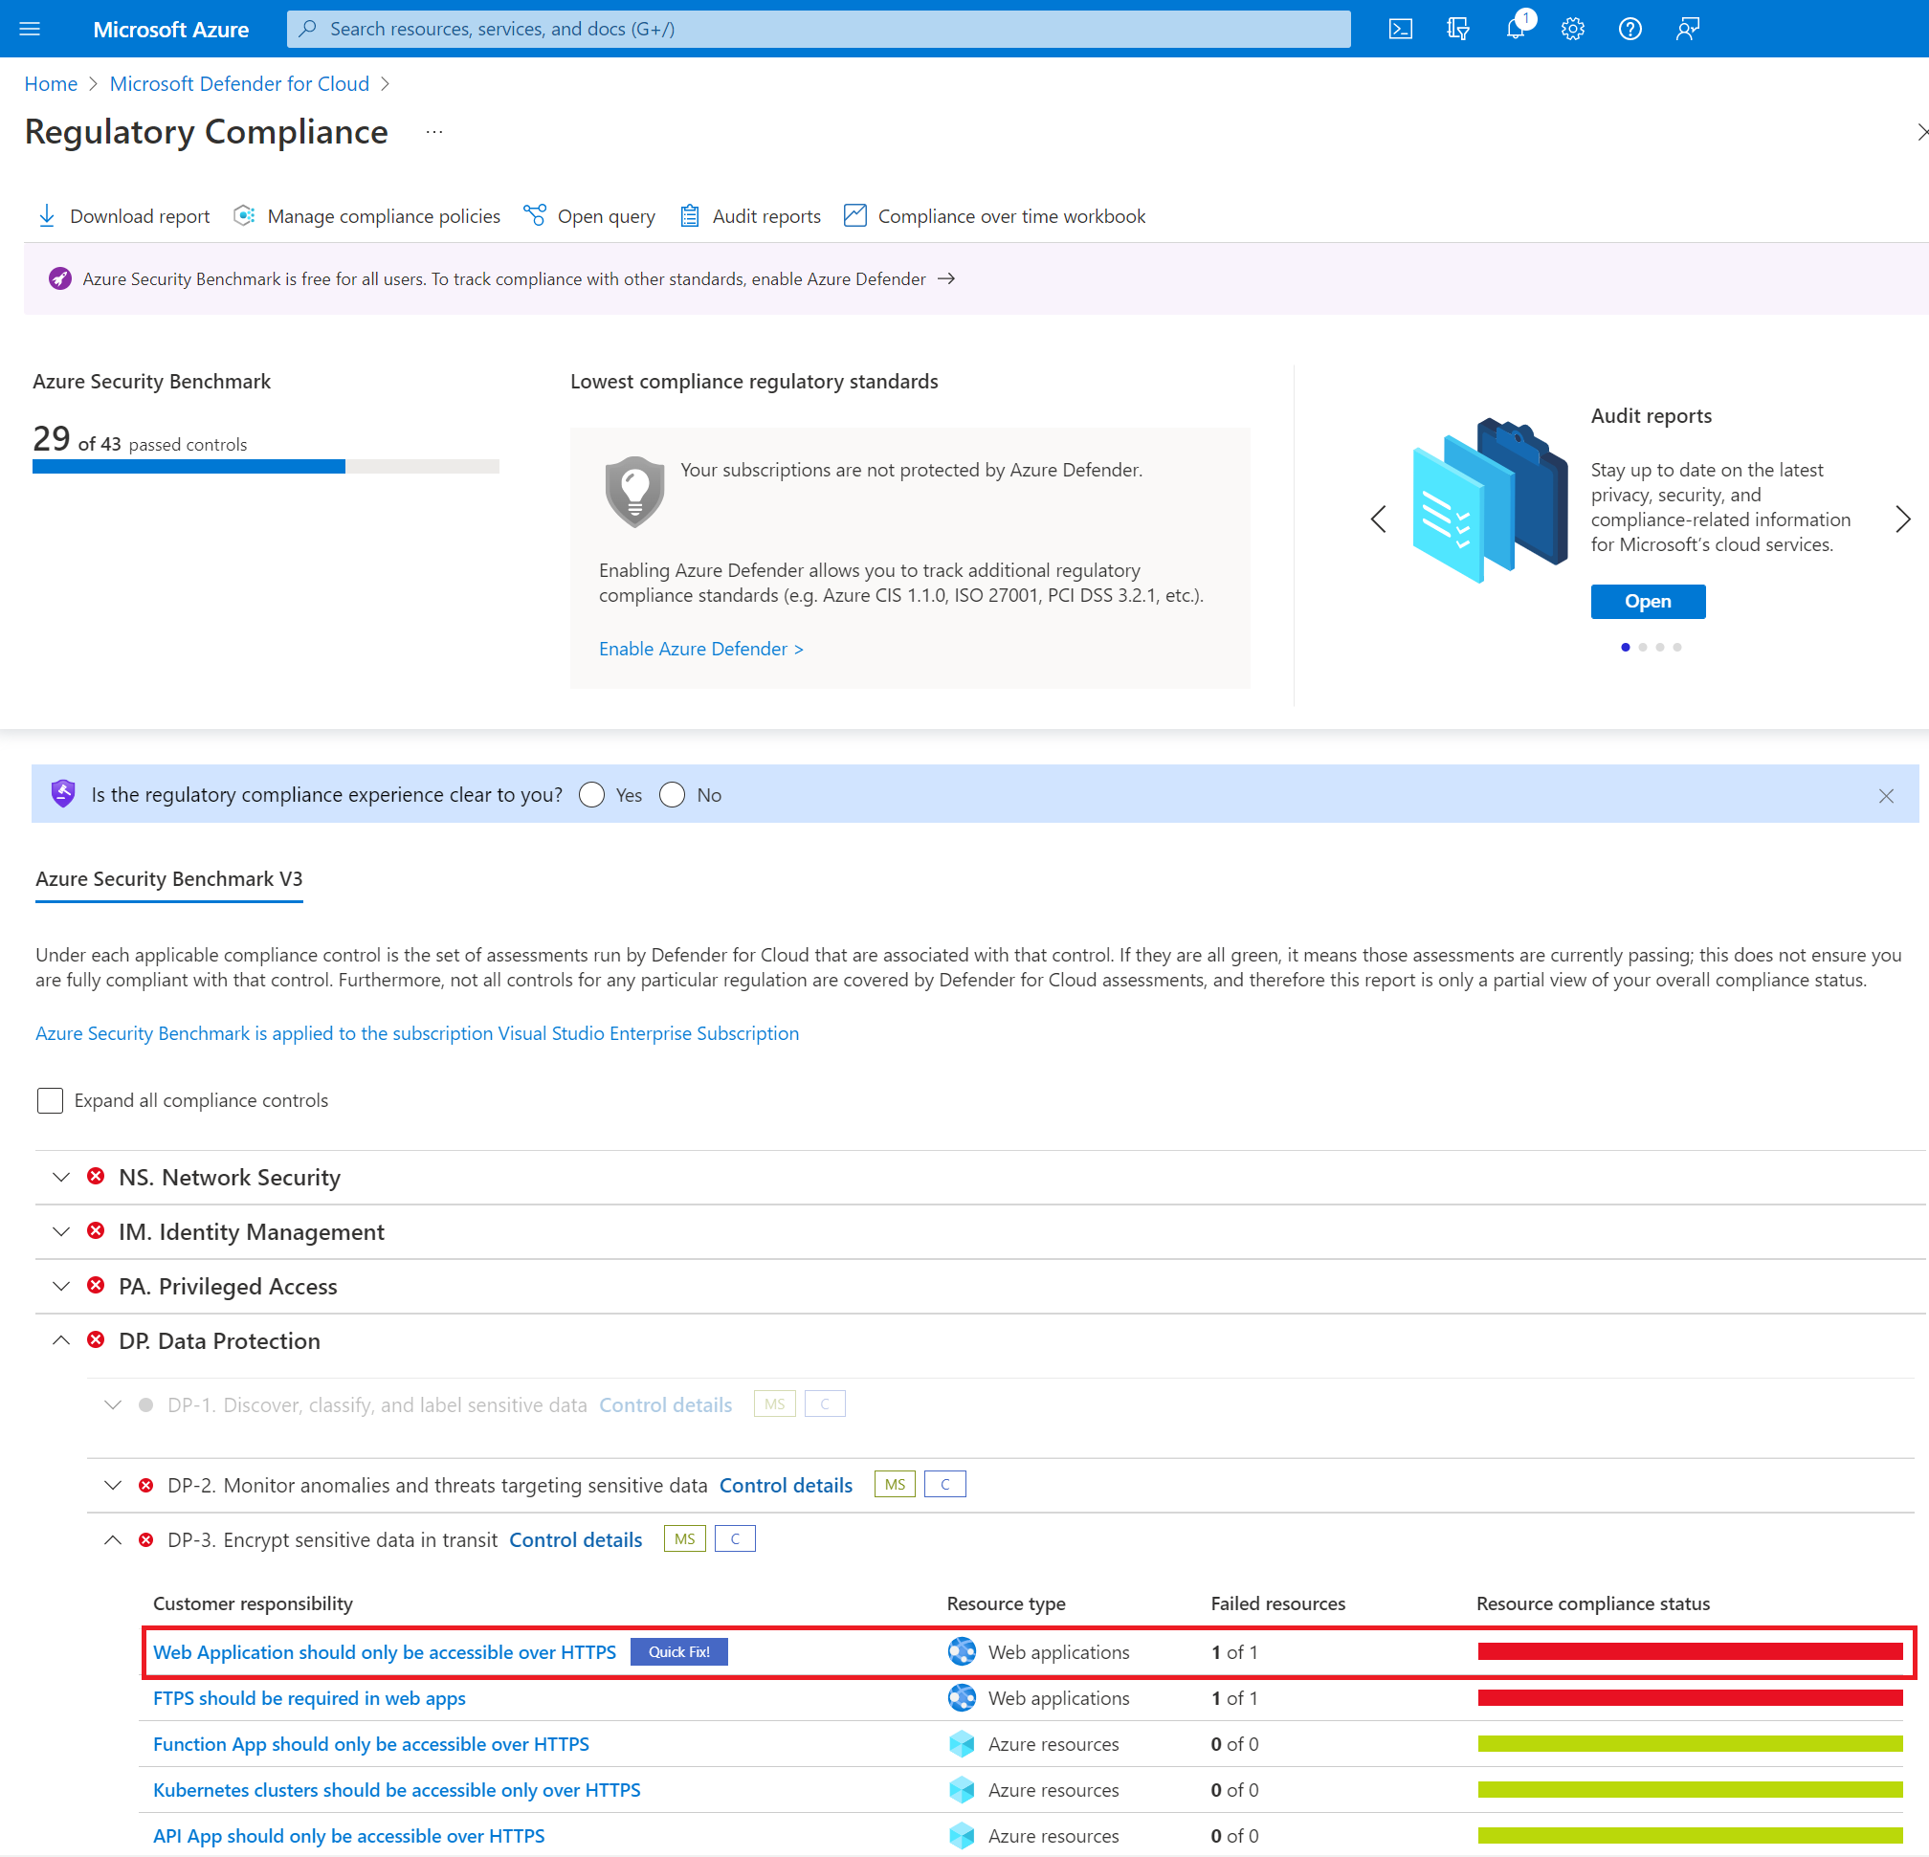The width and height of the screenshot is (1929, 1857).
Task: Select the Download report icon
Action: click(46, 215)
